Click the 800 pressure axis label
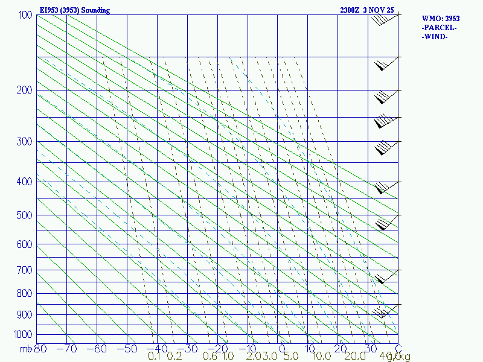The width and height of the screenshot is (483, 362). 24,293
